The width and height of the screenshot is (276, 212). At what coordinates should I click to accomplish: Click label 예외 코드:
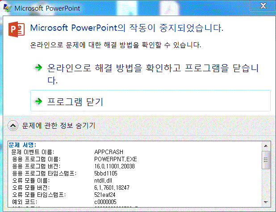pyautogui.click(x=25, y=202)
